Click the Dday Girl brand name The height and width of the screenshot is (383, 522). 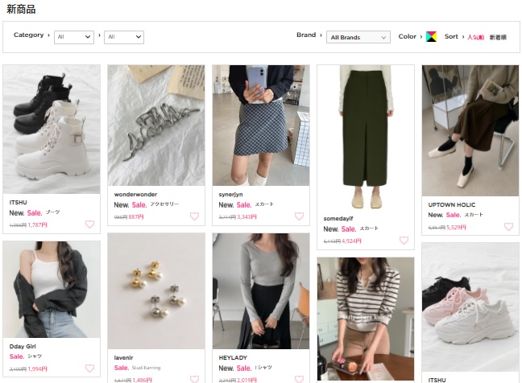(x=23, y=347)
